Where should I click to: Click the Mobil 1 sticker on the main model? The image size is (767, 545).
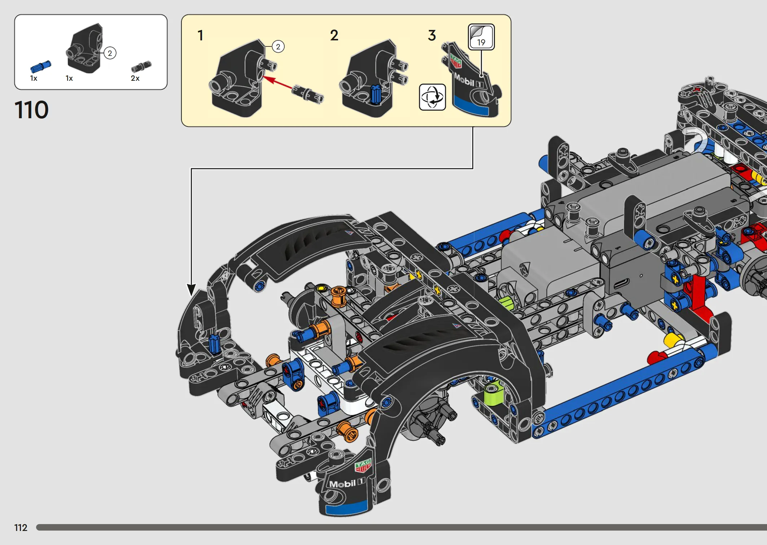pyautogui.click(x=347, y=483)
